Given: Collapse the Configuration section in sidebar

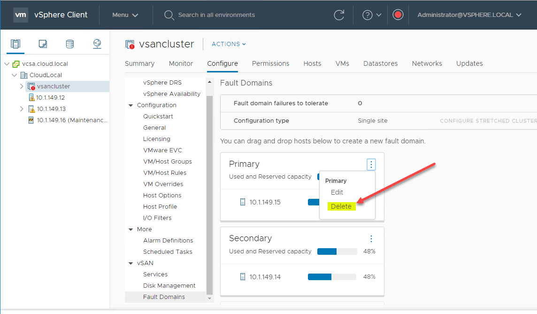Looking at the screenshot, I should click(131, 105).
